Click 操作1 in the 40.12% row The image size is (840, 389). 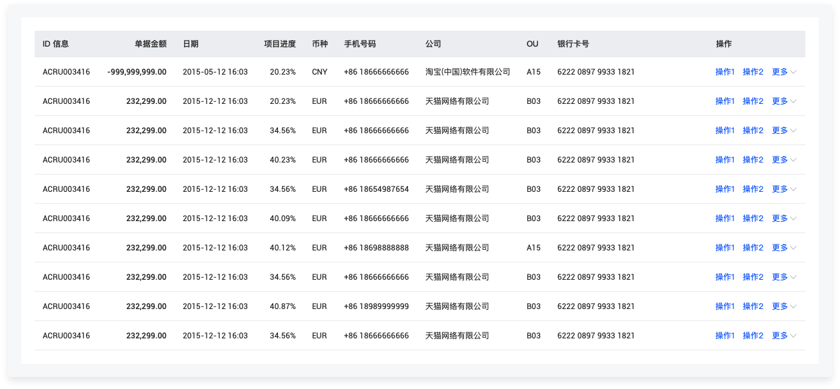tap(725, 248)
